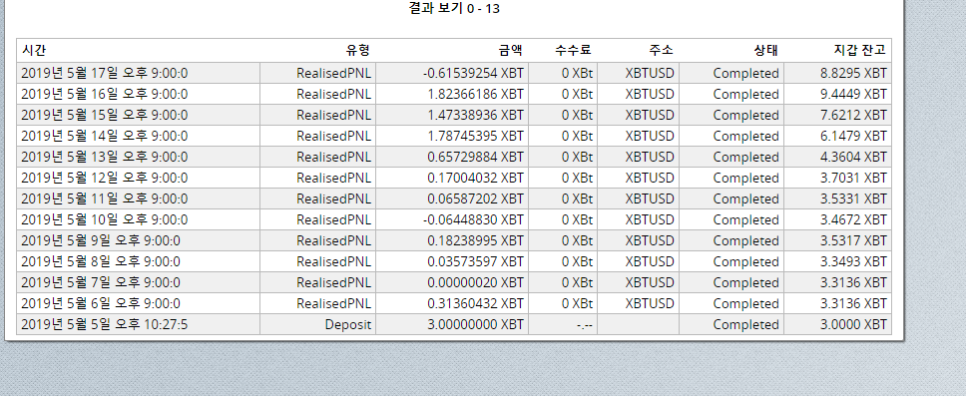Image resolution: width=966 pixels, height=396 pixels.
Task: Click RealisedPNL in the 5월 17일 row
Action: [x=318, y=73]
